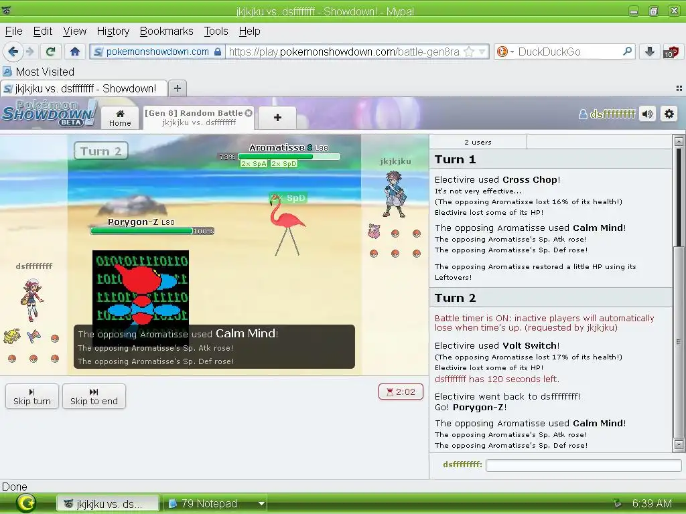Open the History menu

113,31
